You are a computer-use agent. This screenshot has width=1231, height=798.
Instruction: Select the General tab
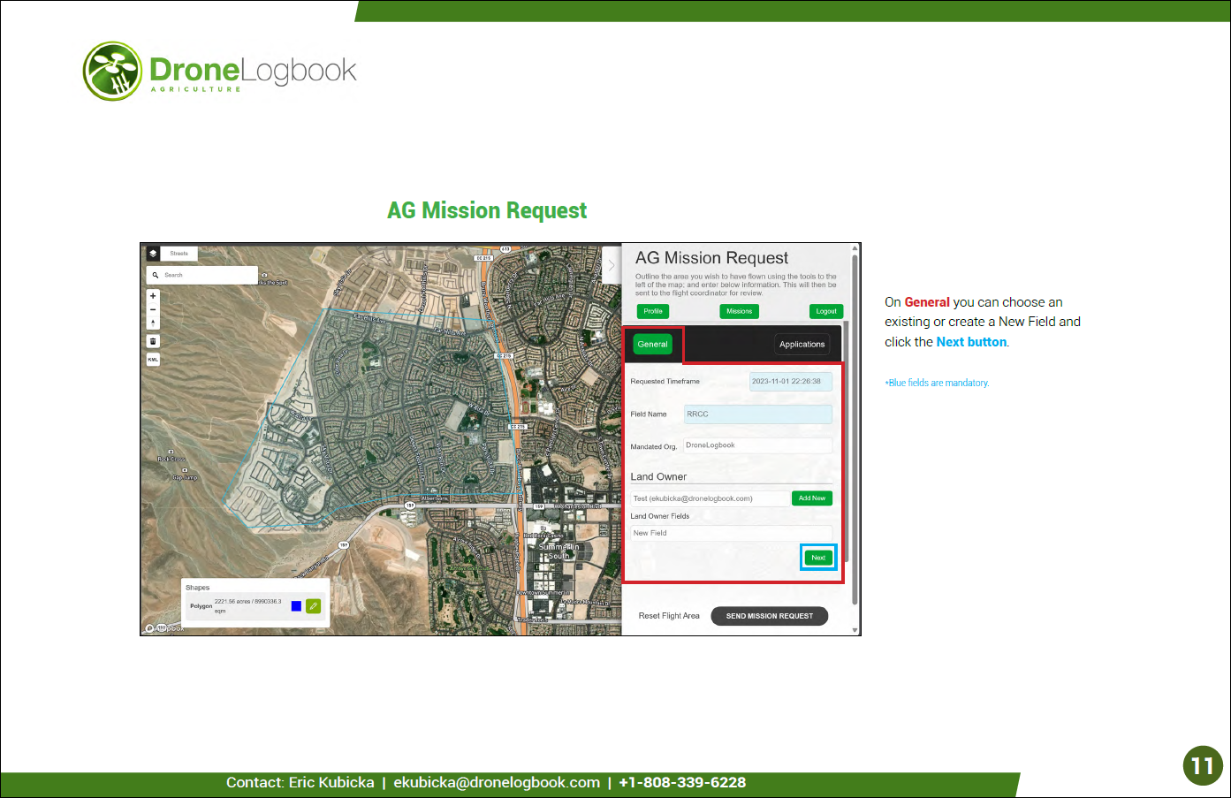pyautogui.click(x=653, y=345)
